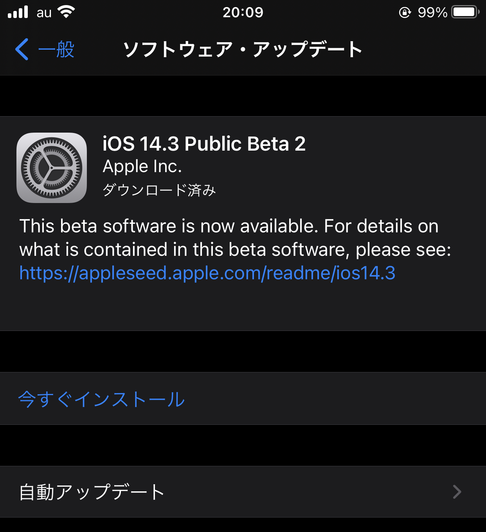
Task: Tap the blue back chevron icon
Action: point(22,49)
